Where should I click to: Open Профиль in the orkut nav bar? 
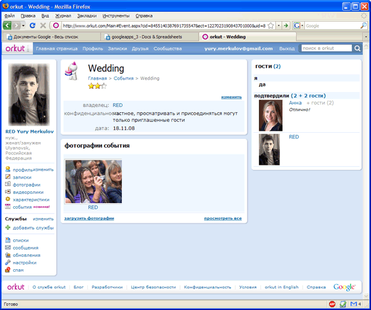(93, 48)
